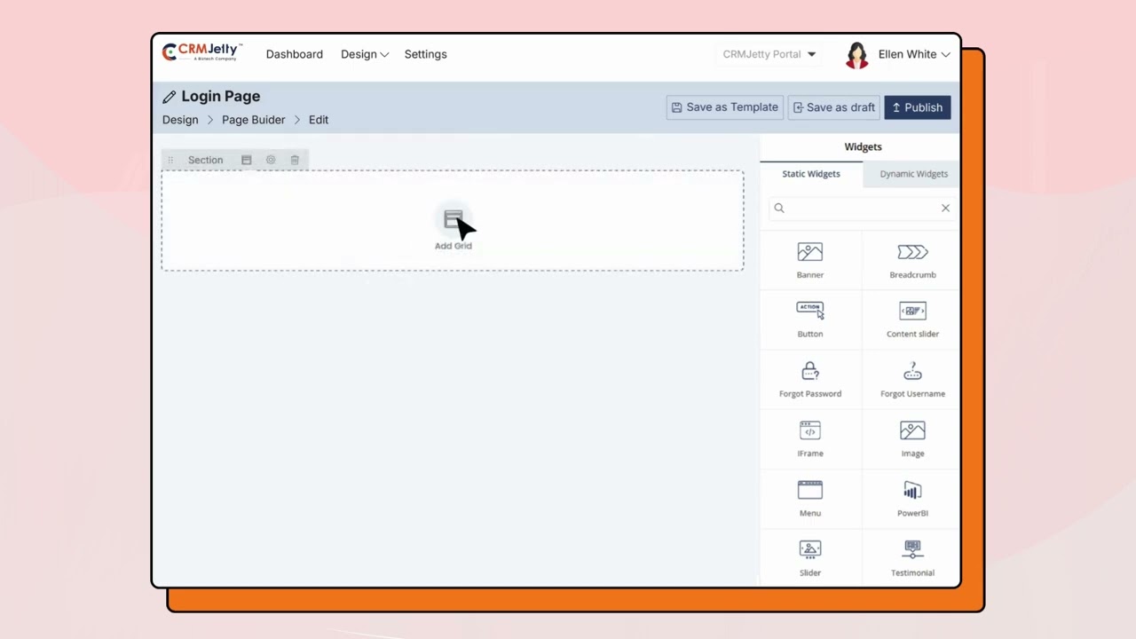Expand the Design menu dropdown
The height and width of the screenshot is (639, 1136).
coord(365,54)
